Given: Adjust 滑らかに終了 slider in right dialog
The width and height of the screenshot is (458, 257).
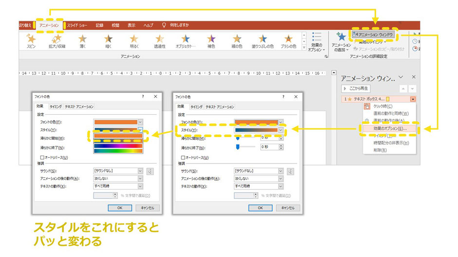Looking at the screenshot, I should [238, 147].
